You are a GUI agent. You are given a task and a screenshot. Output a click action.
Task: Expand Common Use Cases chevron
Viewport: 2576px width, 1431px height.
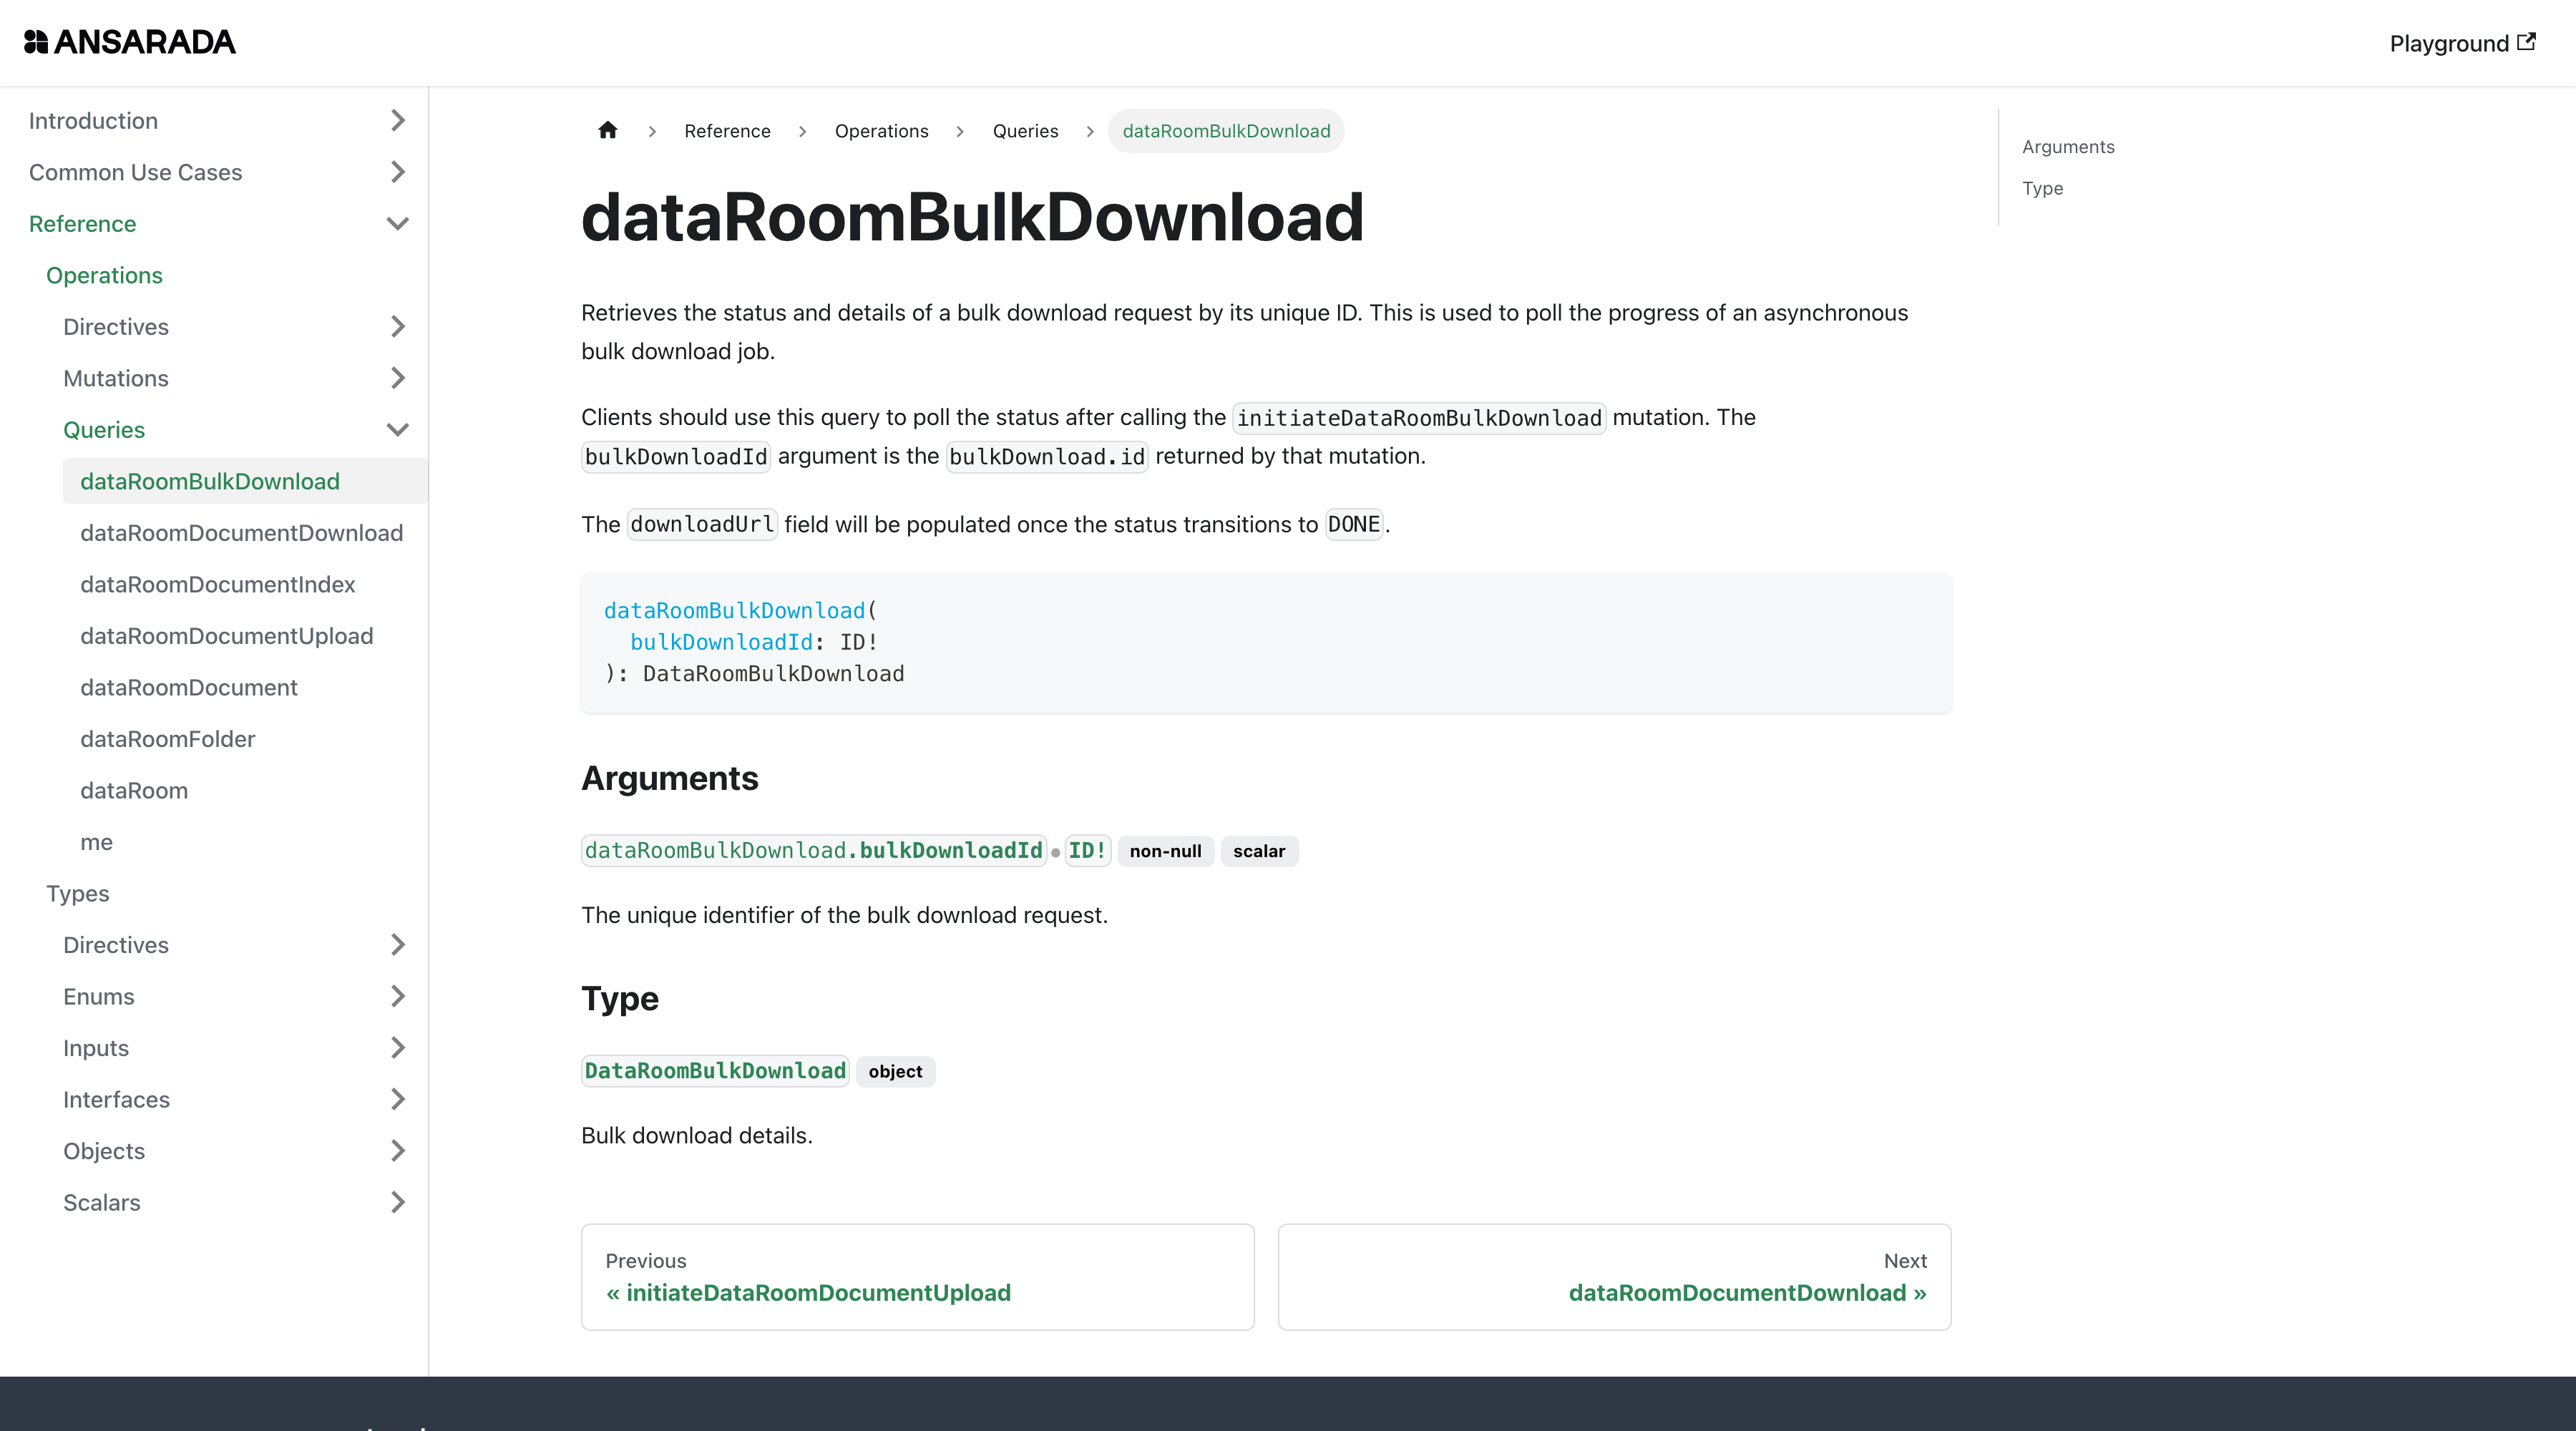point(397,172)
